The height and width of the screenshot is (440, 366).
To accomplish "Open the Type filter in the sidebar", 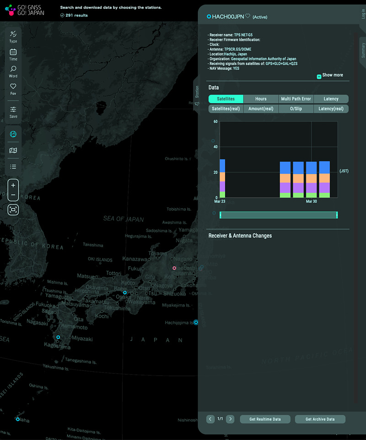I will [x=13, y=37].
